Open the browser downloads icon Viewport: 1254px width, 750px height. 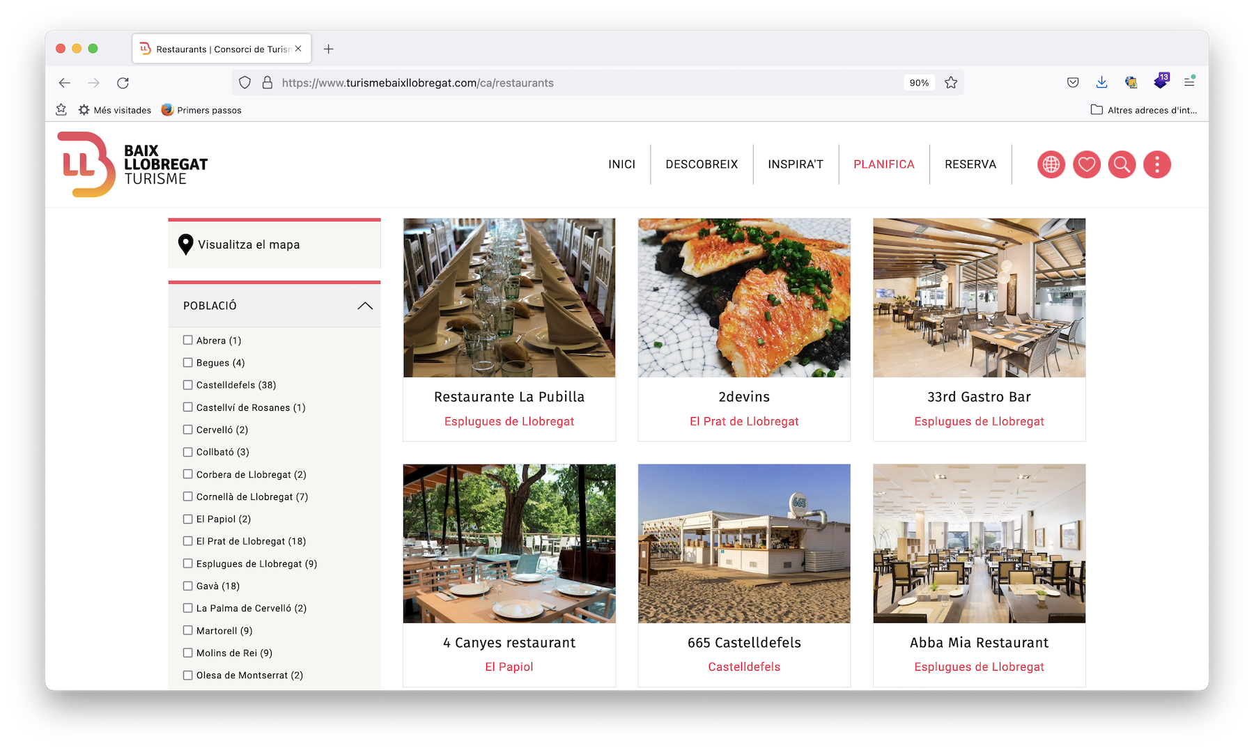(x=1101, y=82)
